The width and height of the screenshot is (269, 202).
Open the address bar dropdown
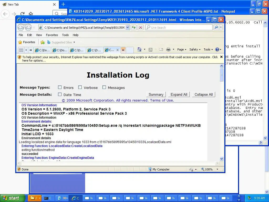[127, 27]
